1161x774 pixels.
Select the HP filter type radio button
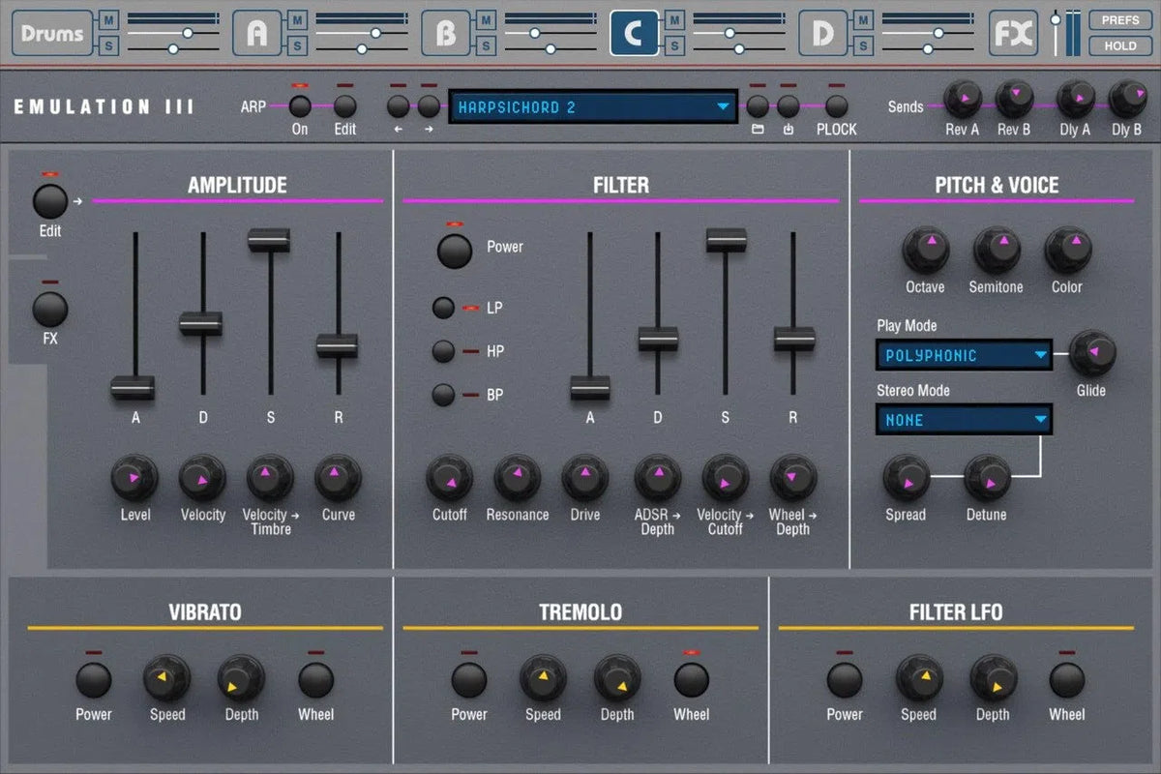pos(443,351)
